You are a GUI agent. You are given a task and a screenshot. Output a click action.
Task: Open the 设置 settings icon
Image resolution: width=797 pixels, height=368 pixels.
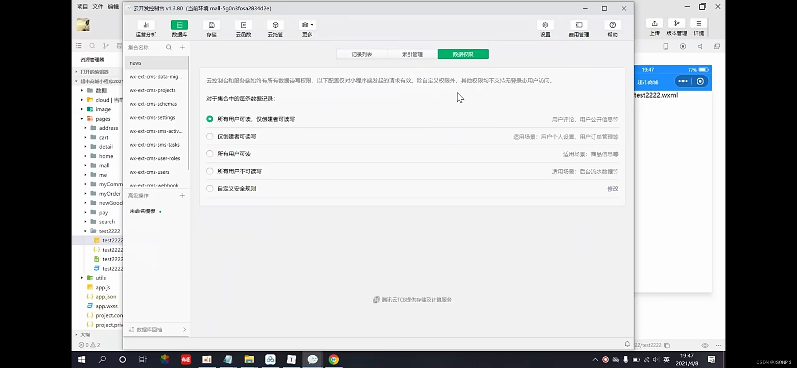pos(545,28)
